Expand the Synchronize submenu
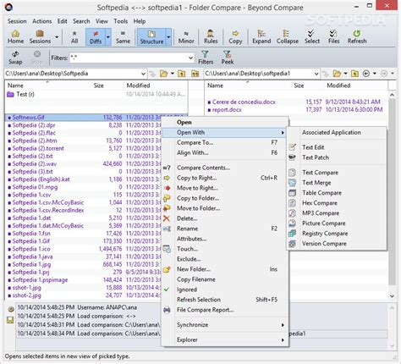 click(x=225, y=325)
